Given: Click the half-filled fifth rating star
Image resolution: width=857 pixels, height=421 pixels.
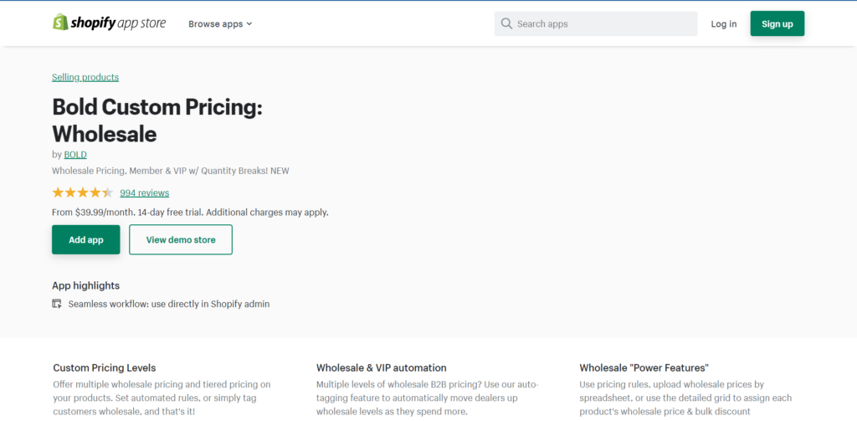Looking at the screenshot, I should click(107, 193).
